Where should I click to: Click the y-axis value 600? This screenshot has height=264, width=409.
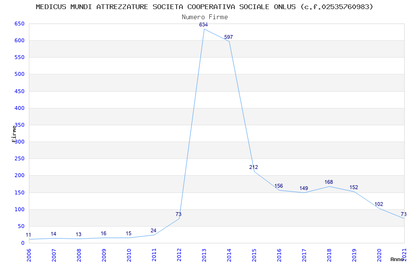coord(19,41)
